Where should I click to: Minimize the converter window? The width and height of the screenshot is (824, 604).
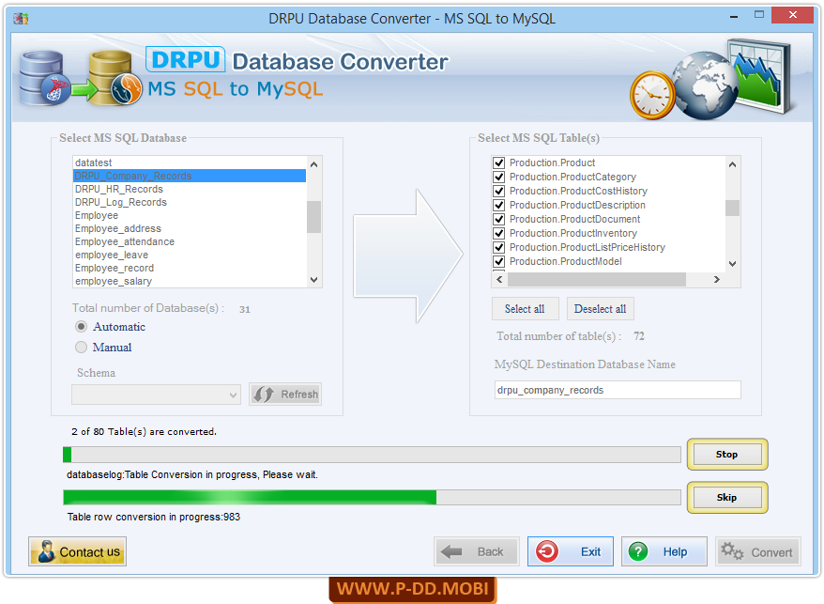click(734, 17)
